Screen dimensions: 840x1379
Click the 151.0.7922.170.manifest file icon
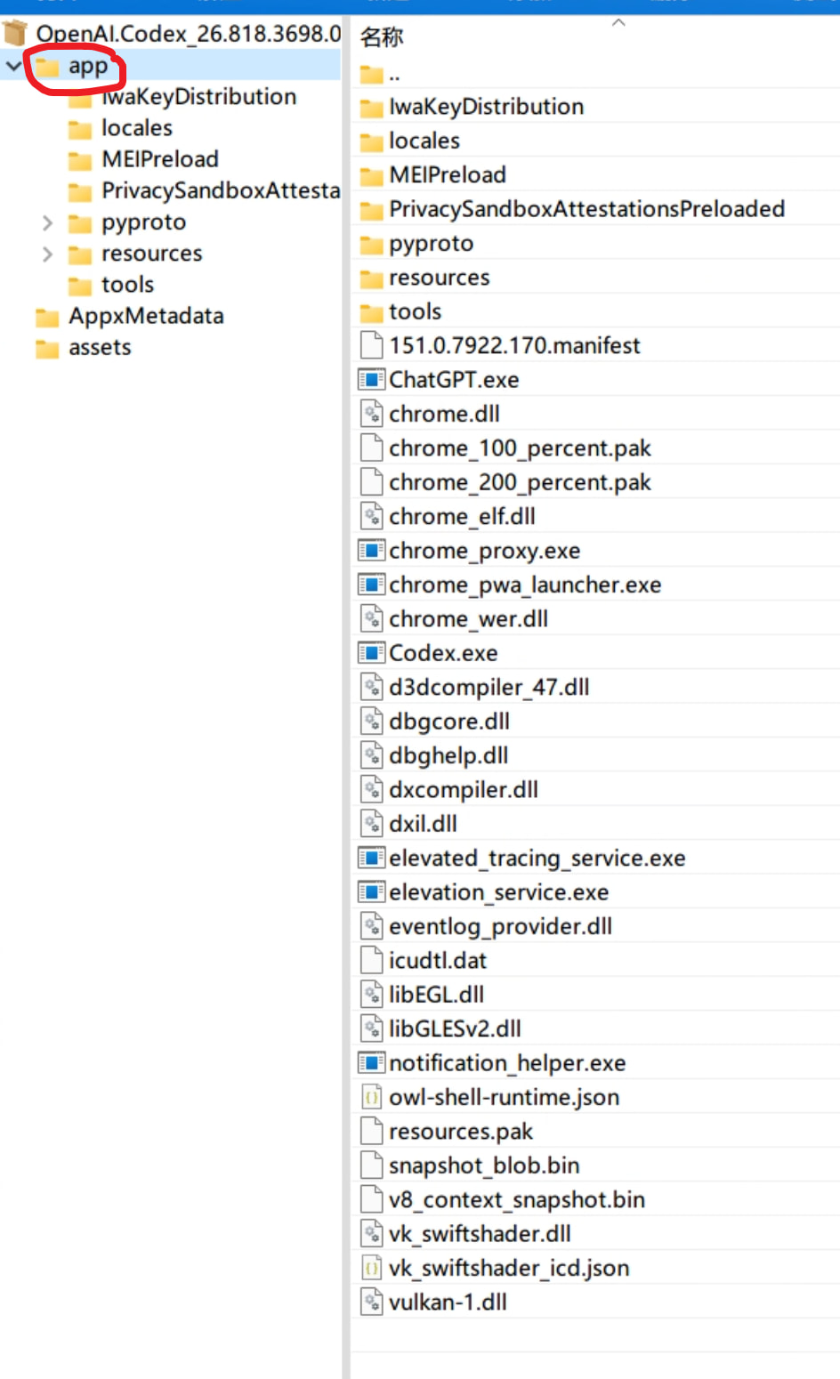pyautogui.click(x=371, y=345)
